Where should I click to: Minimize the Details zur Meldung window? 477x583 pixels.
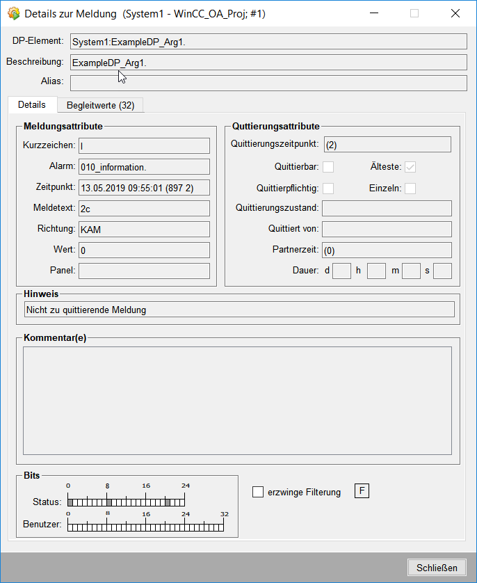pyautogui.click(x=374, y=13)
